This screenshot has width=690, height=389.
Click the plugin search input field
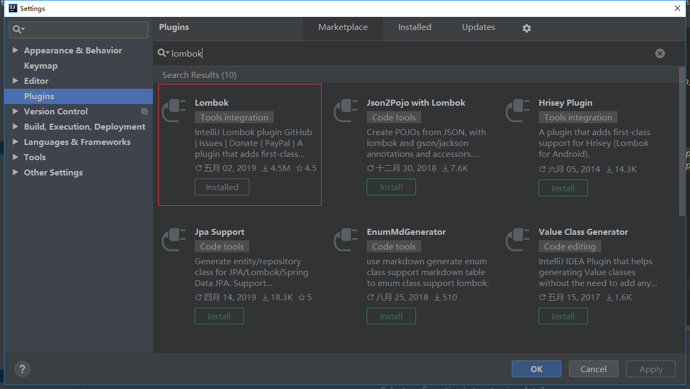[x=411, y=53]
